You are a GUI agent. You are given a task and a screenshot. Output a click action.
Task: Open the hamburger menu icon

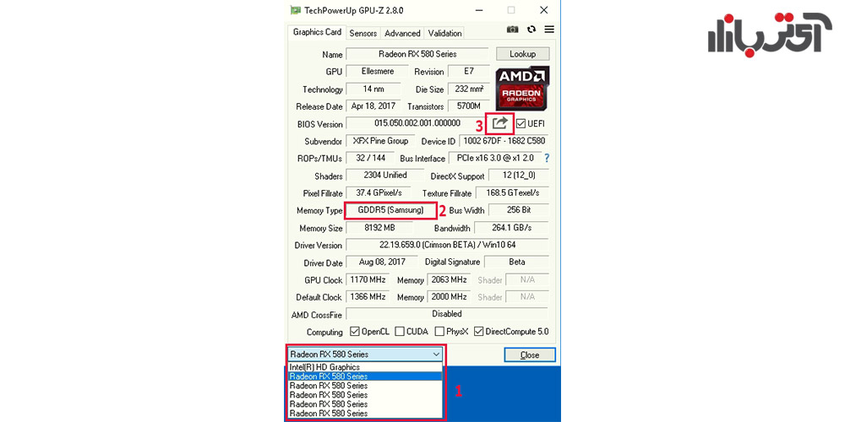click(x=549, y=30)
